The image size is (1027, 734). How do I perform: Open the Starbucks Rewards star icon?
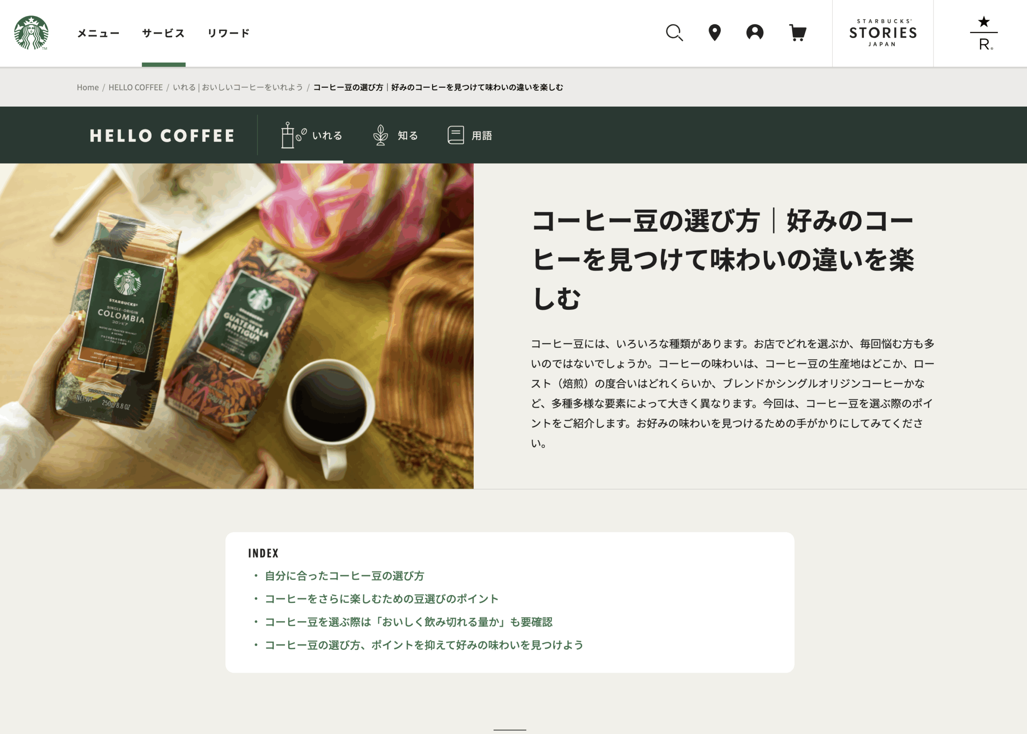tap(981, 32)
